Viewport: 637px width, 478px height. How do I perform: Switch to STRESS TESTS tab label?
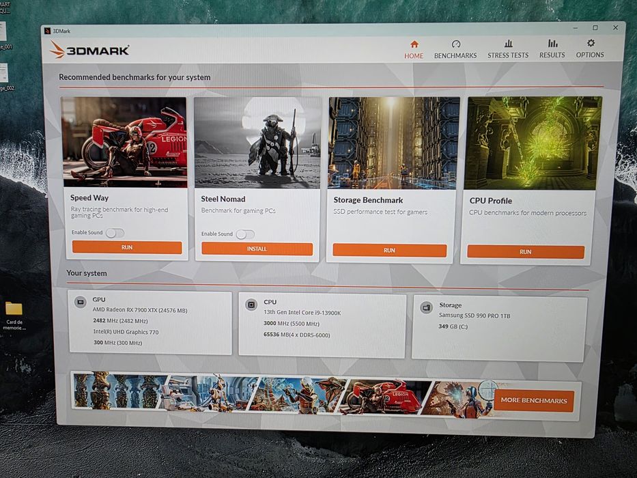pos(508,55)
